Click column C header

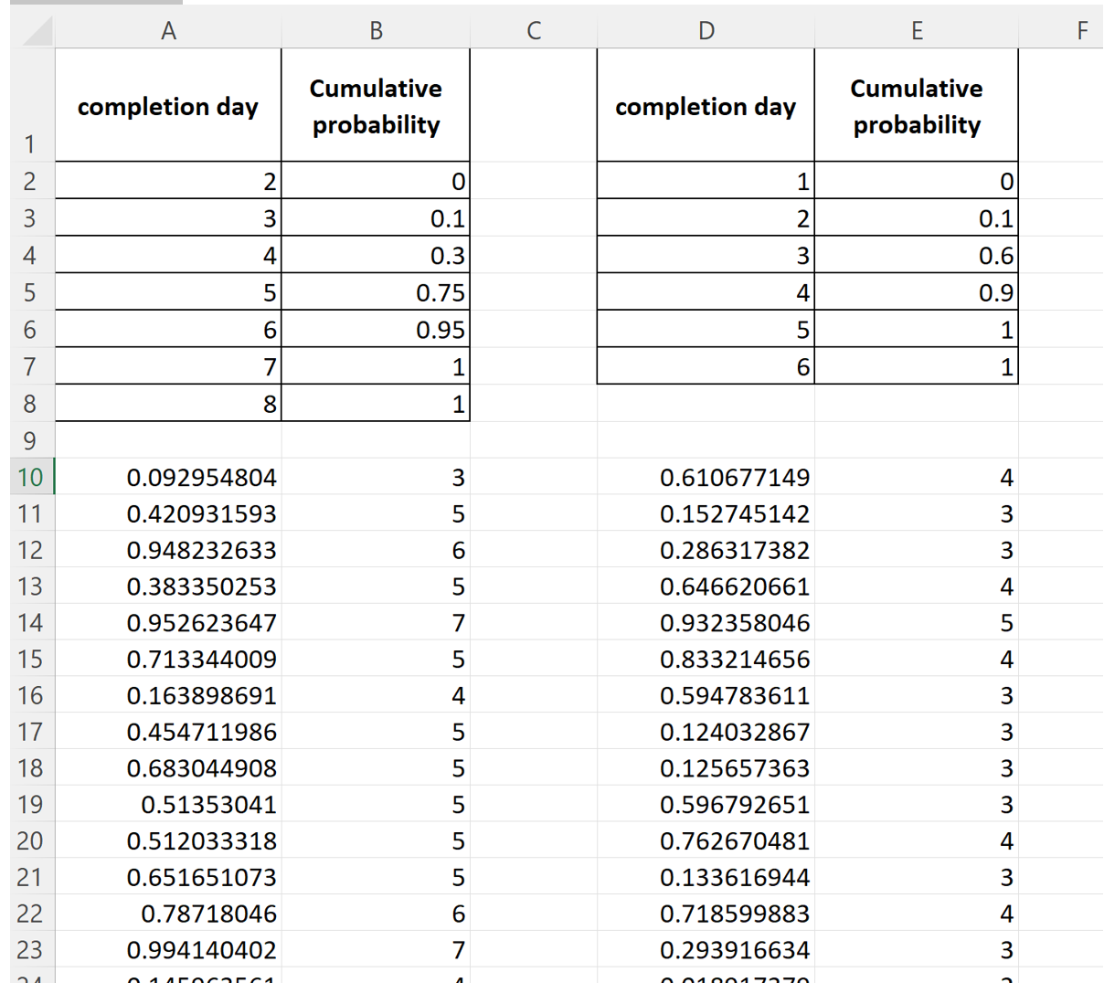click(534, 31)
